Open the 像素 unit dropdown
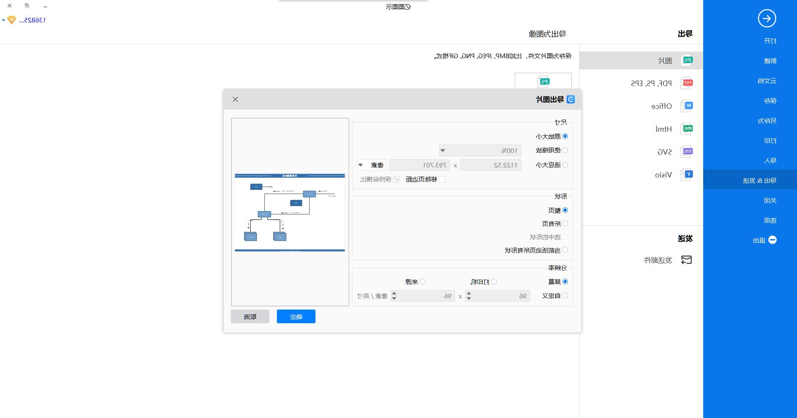Screen dimensions: 797x418 coord(372,165)
